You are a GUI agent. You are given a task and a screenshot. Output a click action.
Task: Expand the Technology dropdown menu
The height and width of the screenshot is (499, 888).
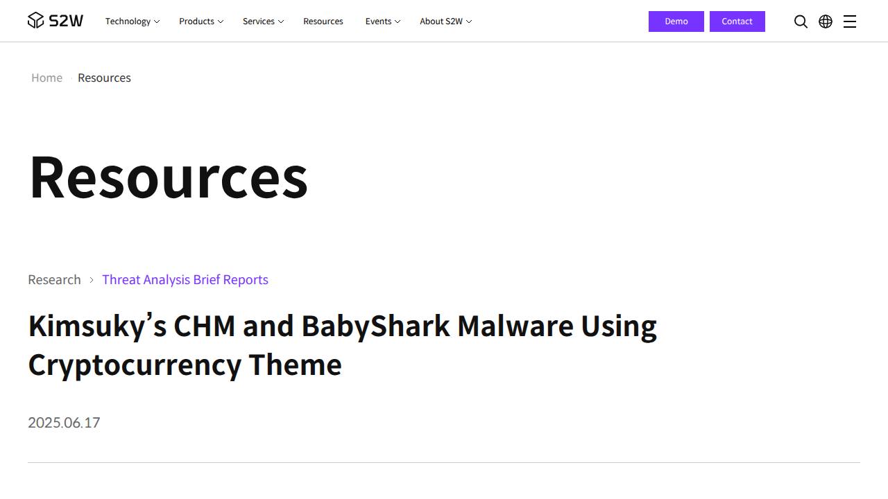coord(133,21)
